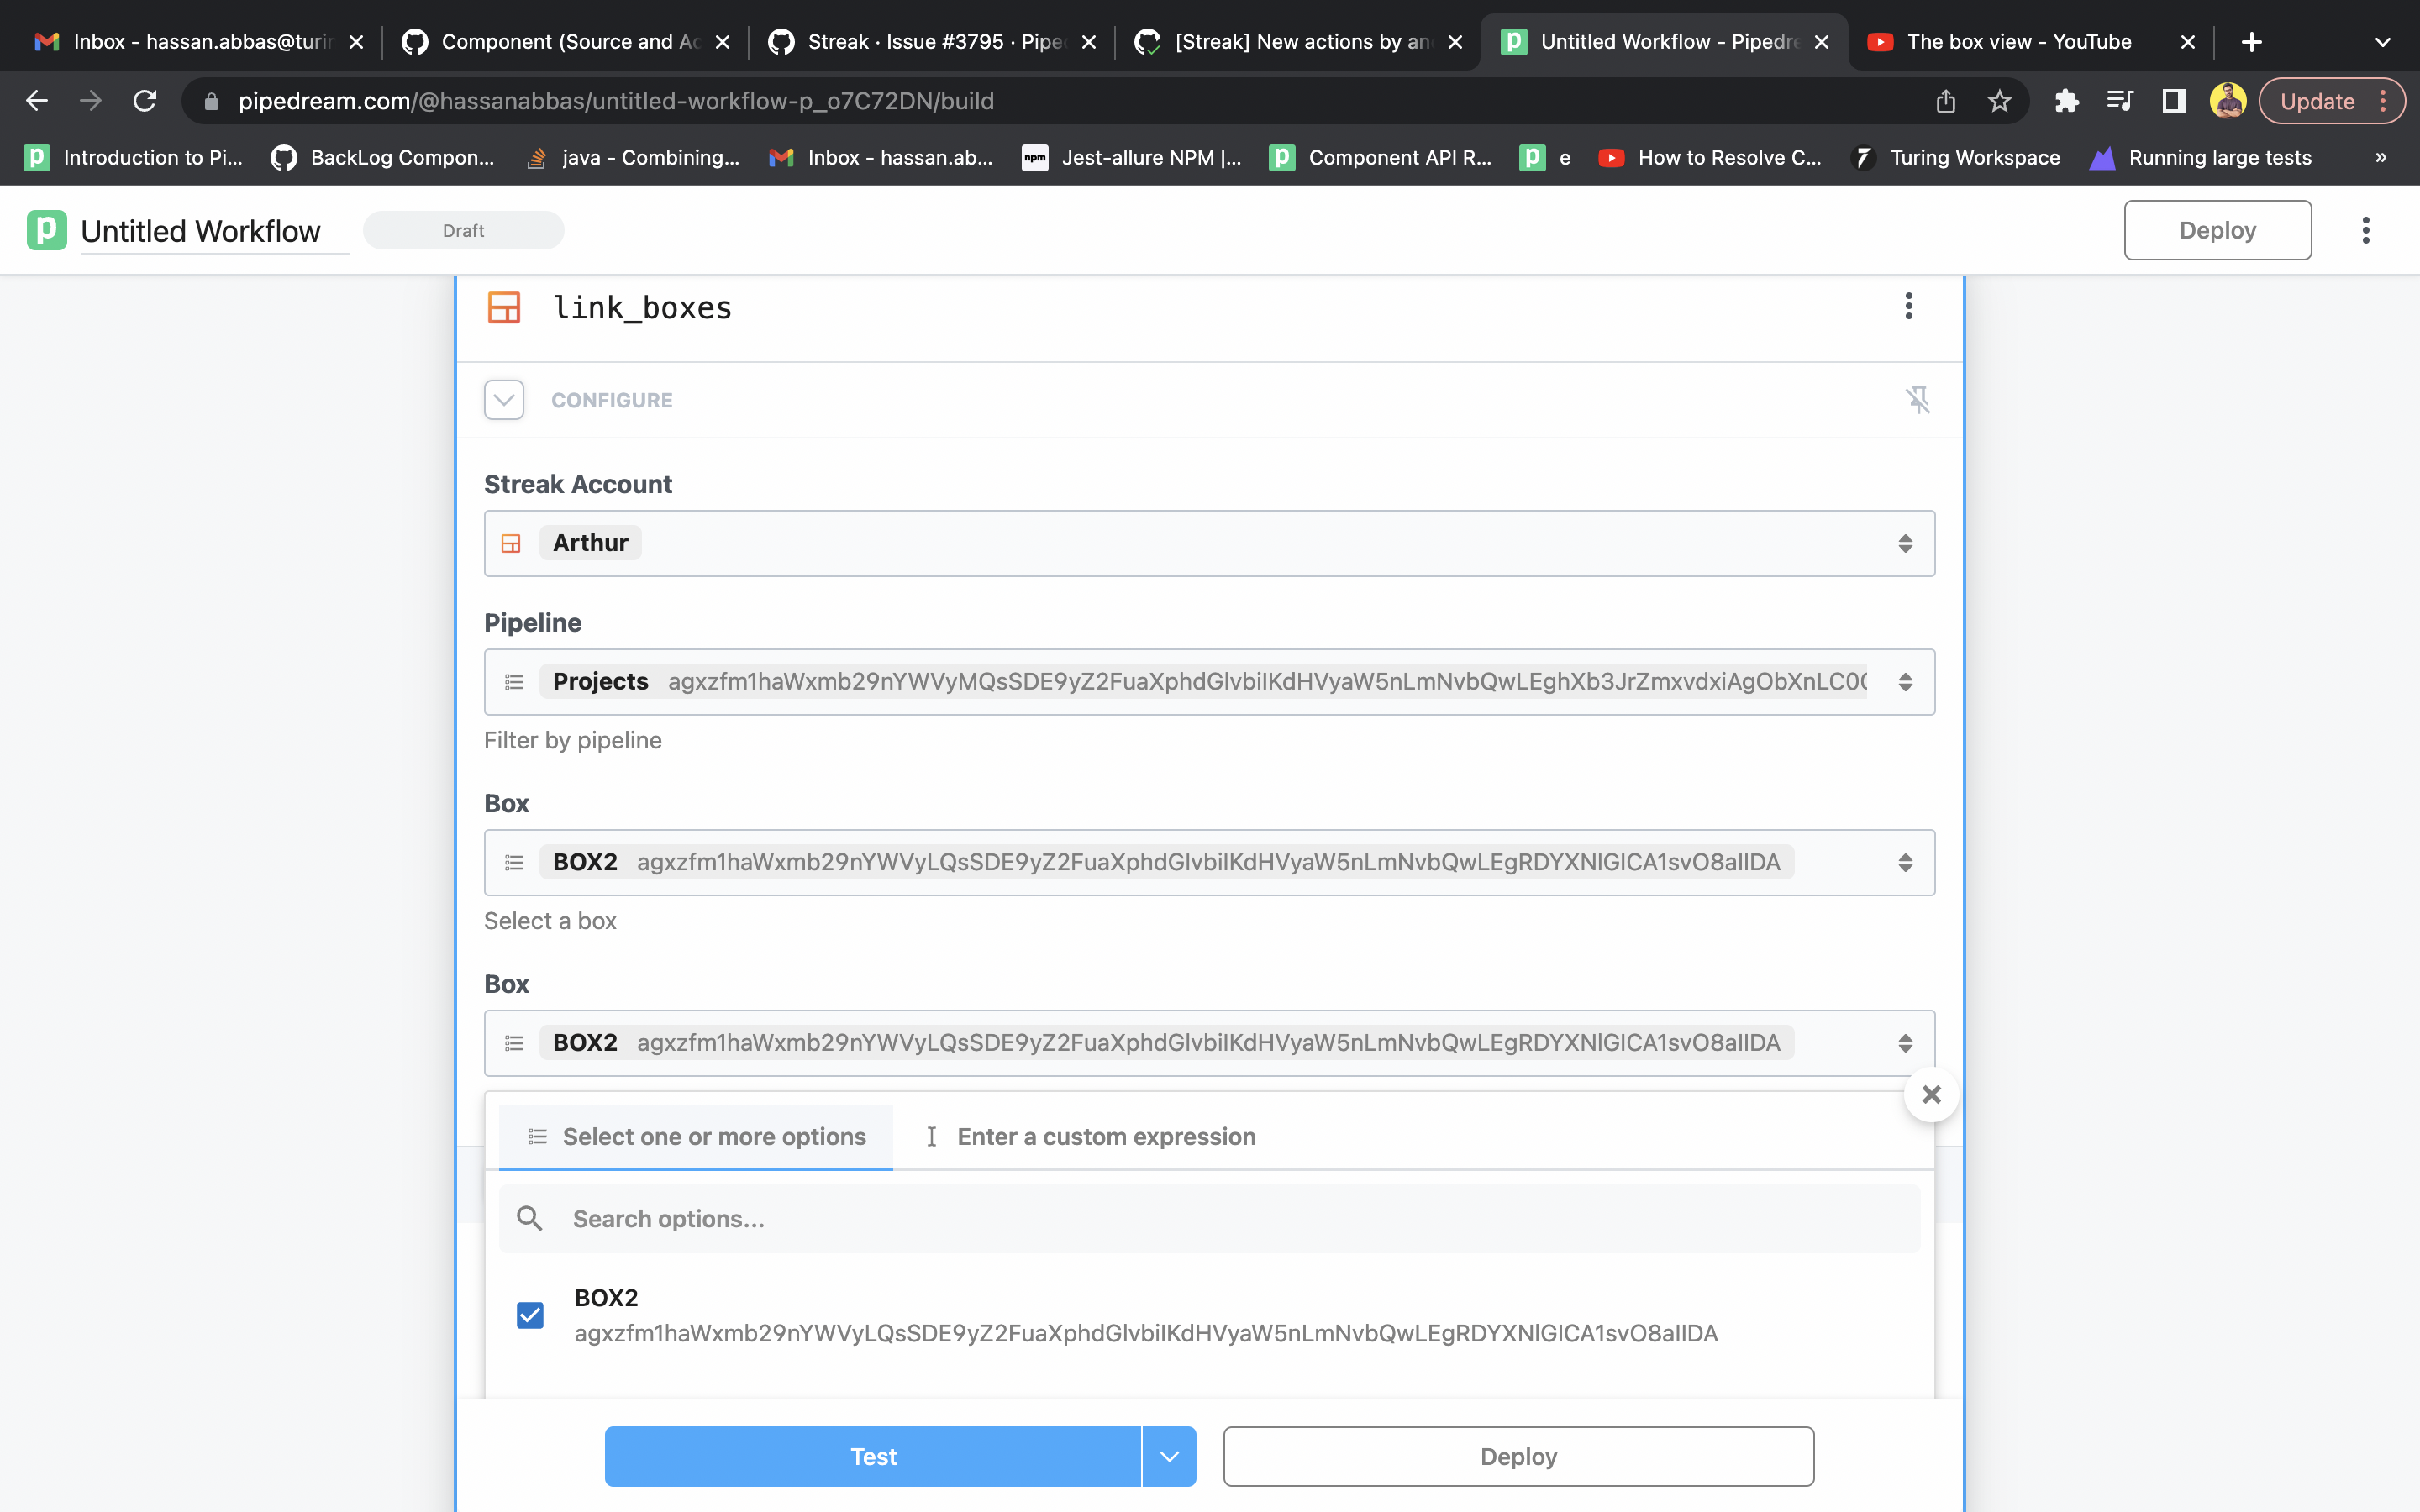Click the orange Streak icon on the link_boxes step
Viewport: 2420px width, 1512px height.
[x=504, y=307]
